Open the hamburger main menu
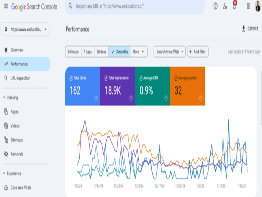The height and width of the screenshot is (197, 262). pyautogui.click(x=6, y=6)
